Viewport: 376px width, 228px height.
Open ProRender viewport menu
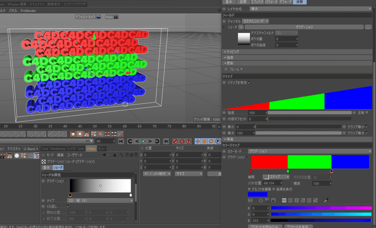click(x=28, y=11)
